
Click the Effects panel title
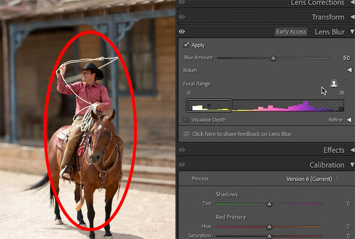[x=334, y=150]
